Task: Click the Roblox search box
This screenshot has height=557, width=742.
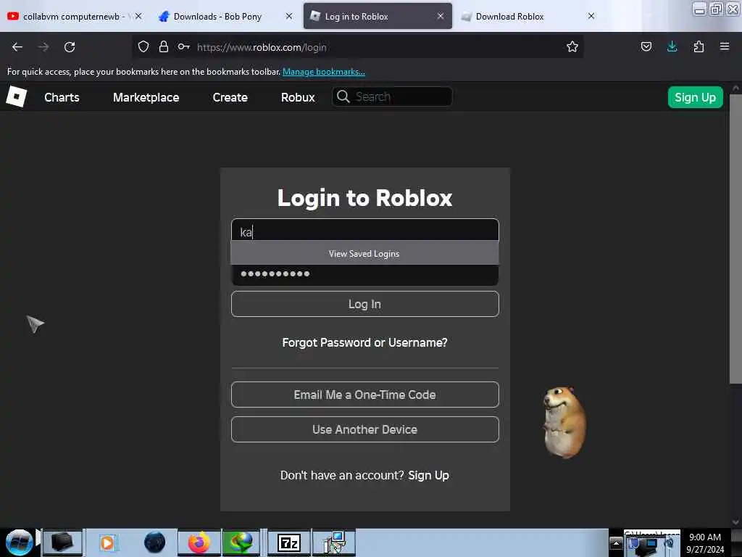Action: click(393, 96)
